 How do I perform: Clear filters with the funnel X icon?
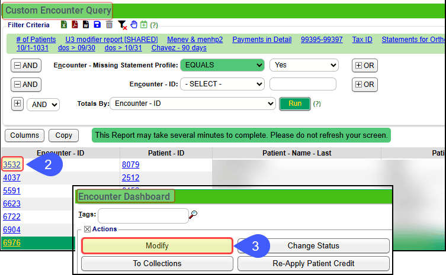tap(121, 25)
